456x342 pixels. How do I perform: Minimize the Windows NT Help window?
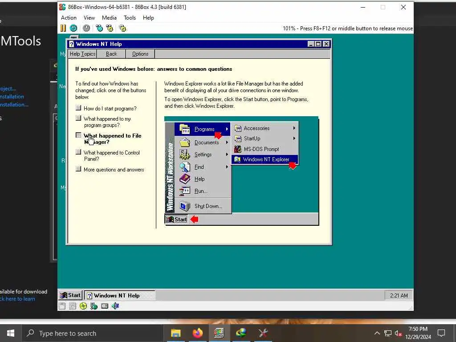pos(311,44)
